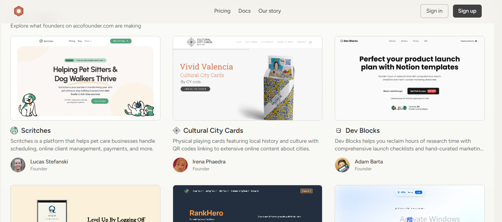This screenshot has height=222, width=502.
Task: Click the Scritches paw logo icon
Action: (14, 131)
